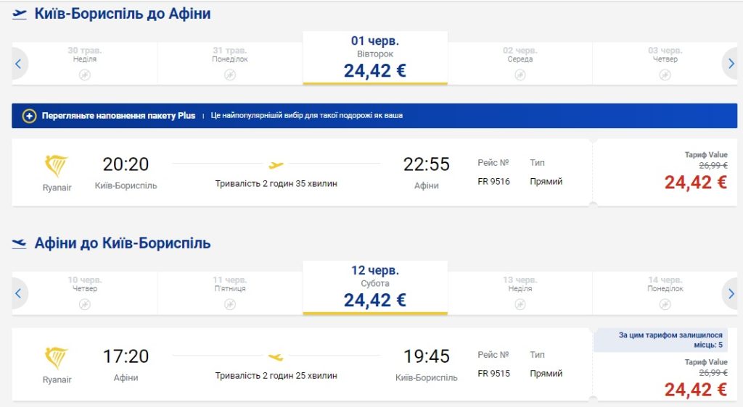Choose the 24,42 € Value fare for flight FR 9515

695,389
